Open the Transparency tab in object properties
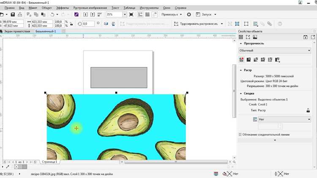Viewport: 317px width, 178px height. pos(241,37)
